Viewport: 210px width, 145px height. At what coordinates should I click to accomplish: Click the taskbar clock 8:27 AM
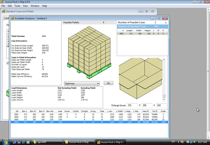click(202, 142)
